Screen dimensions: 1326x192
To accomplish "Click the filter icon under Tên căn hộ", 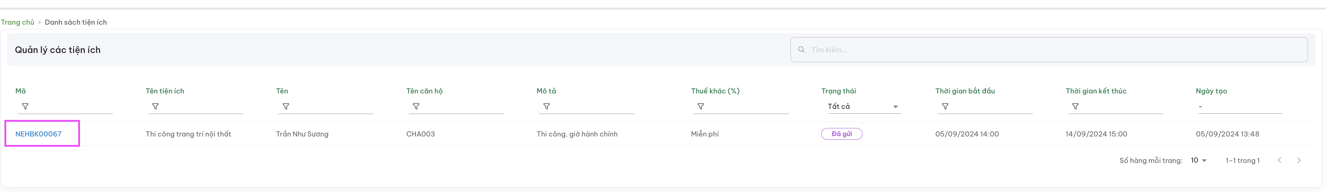I will [416, 106].
